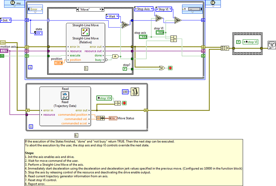Click the 100 numeric constant

(x=125, y=92)
